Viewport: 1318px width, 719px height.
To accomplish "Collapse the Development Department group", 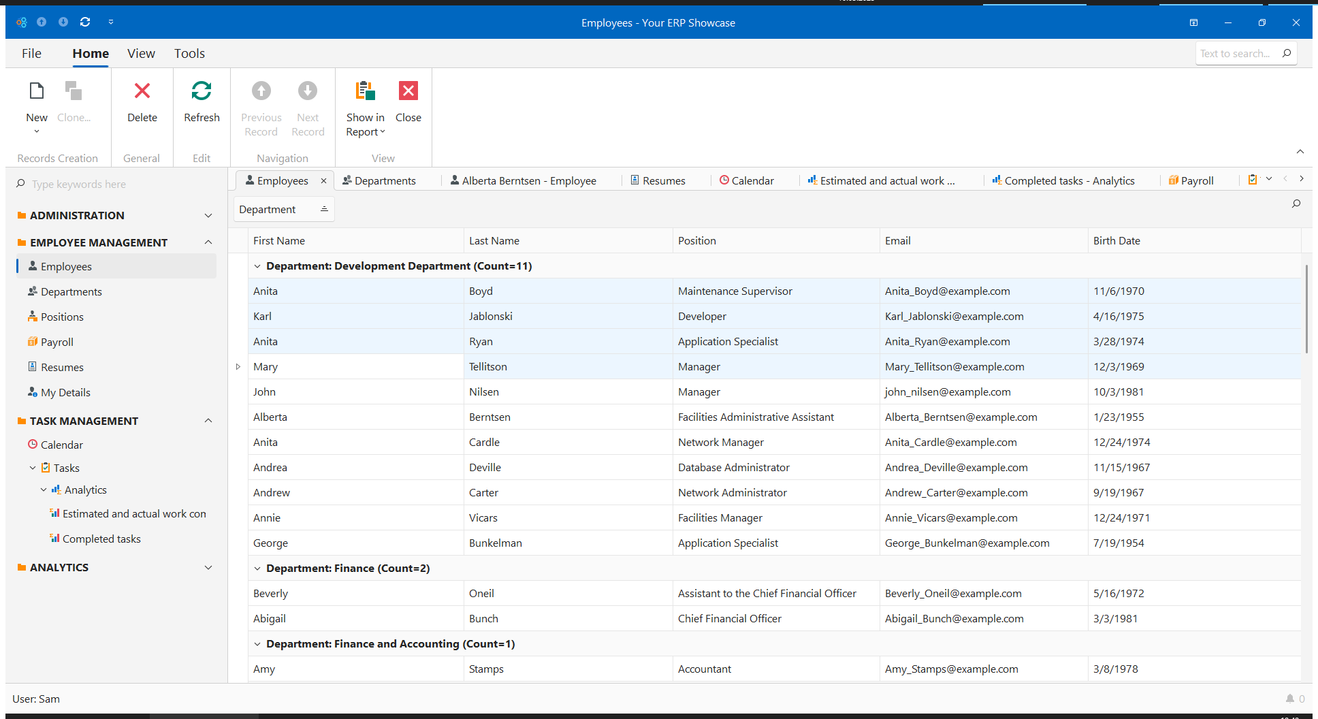I will tap(257, 266).
